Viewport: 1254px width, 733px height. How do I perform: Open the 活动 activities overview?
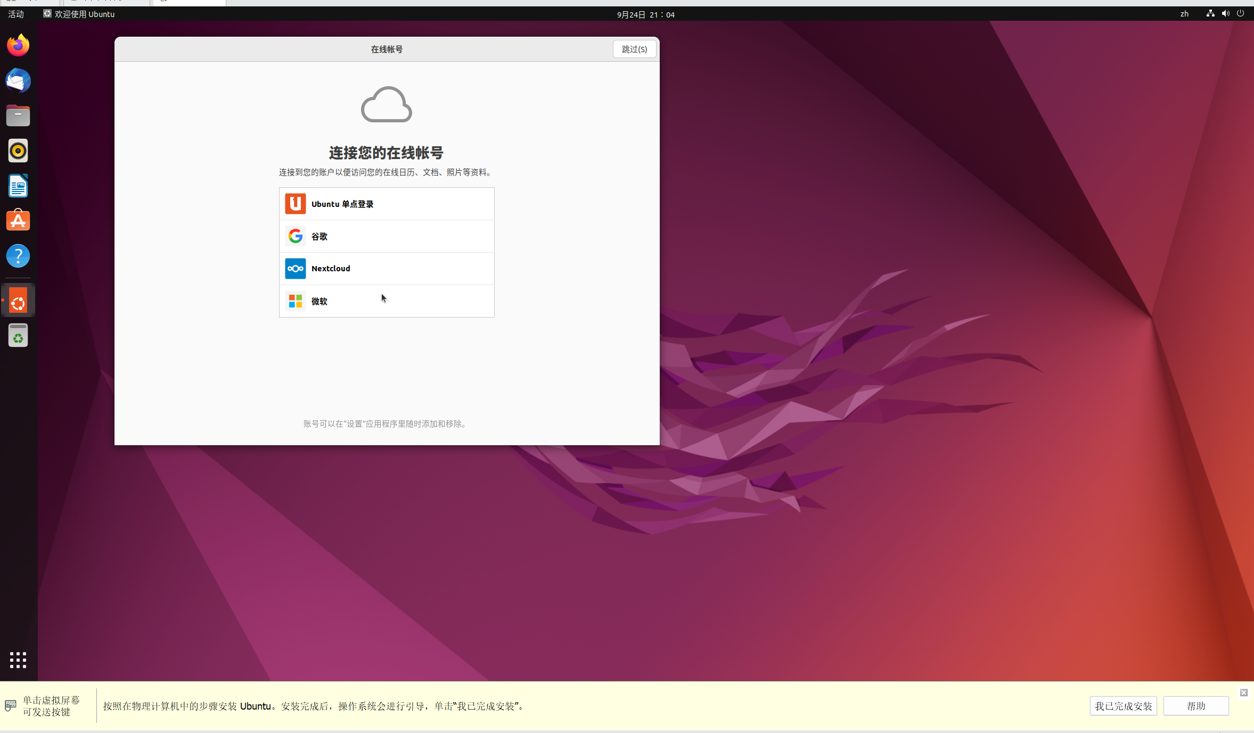point(16,14)
